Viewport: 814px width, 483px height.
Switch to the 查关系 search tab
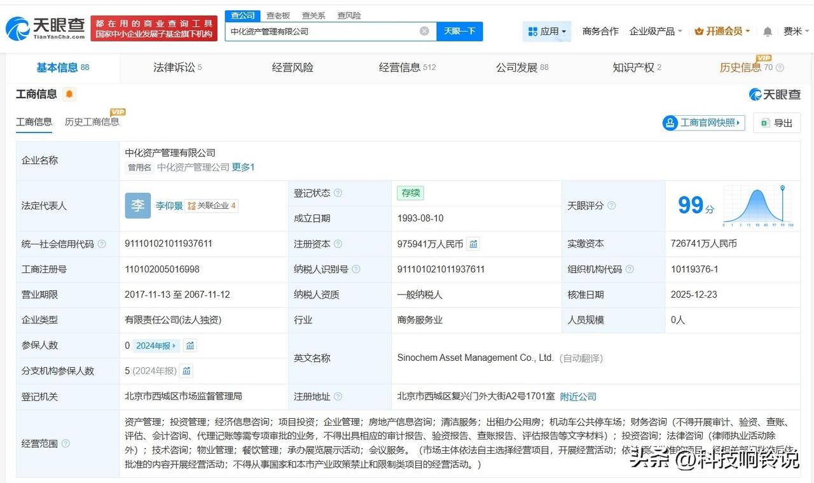point(314,15)
